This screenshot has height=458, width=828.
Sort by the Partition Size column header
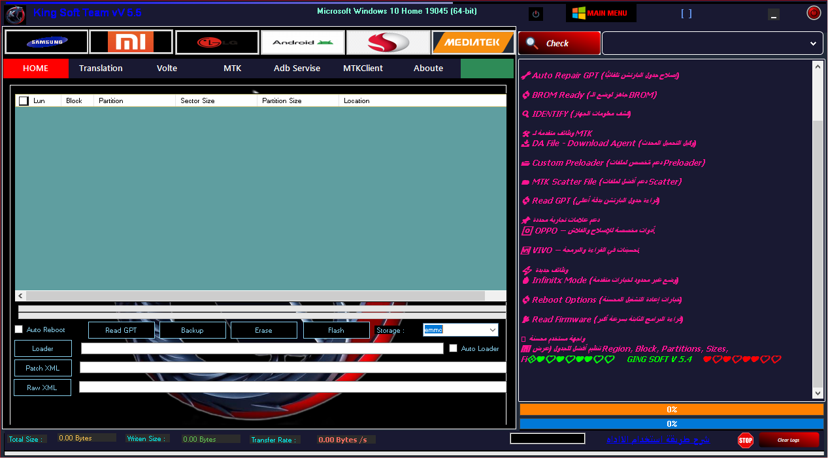299,101
